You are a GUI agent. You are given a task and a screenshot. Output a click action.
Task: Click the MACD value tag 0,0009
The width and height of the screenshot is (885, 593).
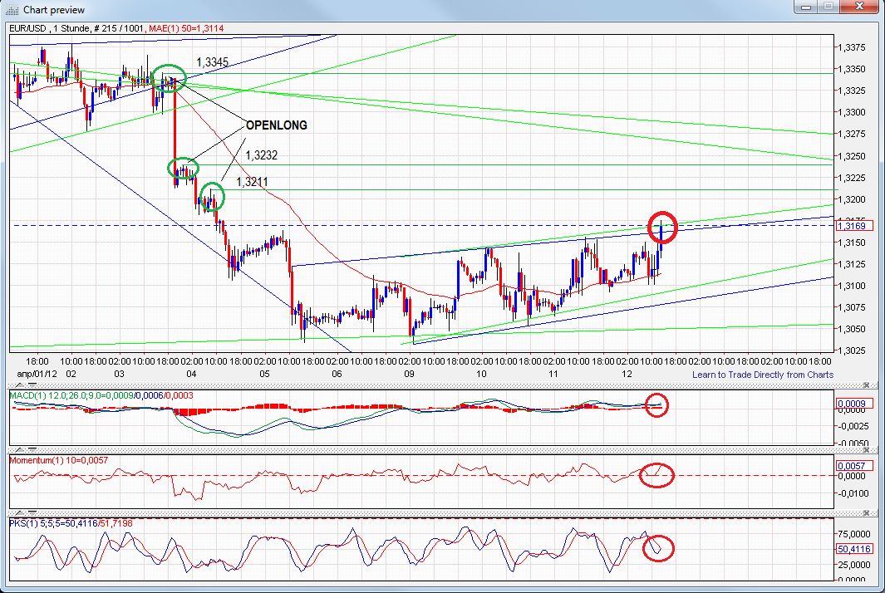coord(853,404)
